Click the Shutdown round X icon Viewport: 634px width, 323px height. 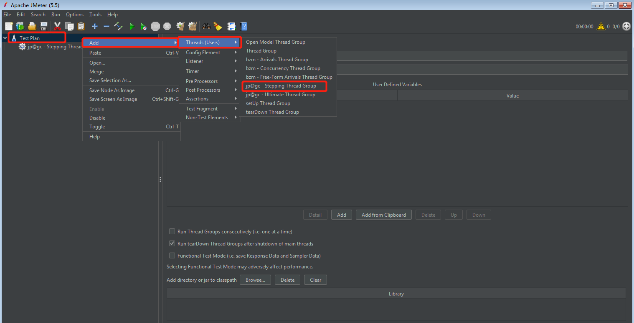tap(167, 26)
